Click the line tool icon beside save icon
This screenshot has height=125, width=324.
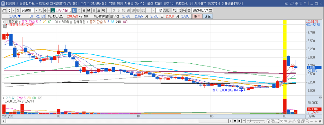(x=179, y=10)
